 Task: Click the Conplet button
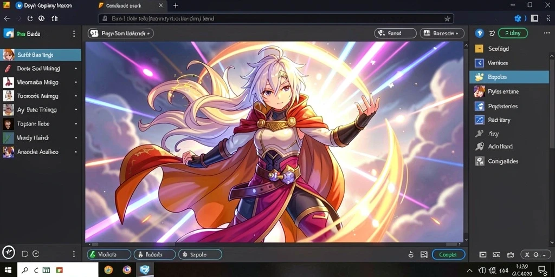448,254
